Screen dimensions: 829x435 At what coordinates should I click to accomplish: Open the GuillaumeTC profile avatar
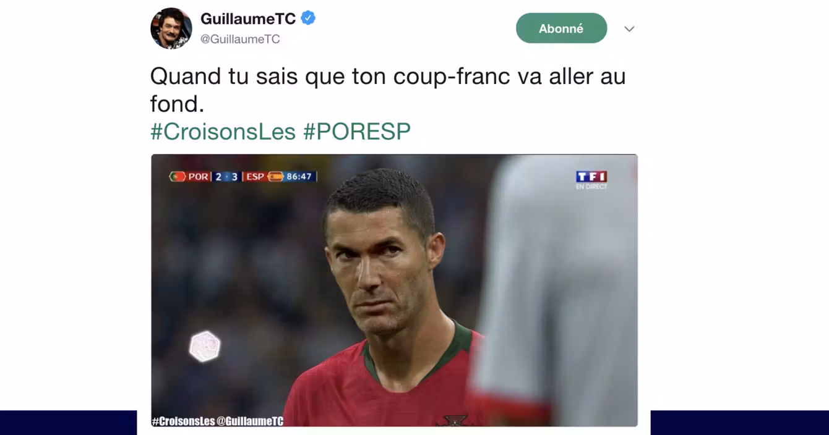171,28
